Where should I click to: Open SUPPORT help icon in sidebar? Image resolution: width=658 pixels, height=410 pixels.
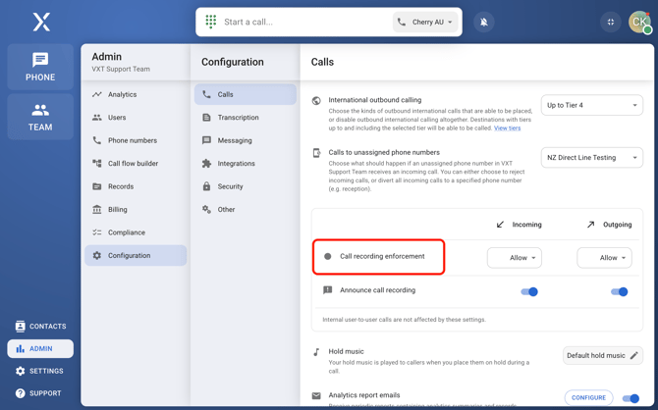click(x=21, y=393)
